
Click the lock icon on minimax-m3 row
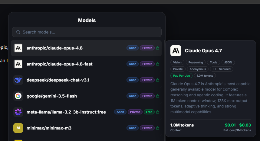tap(157, 128)
